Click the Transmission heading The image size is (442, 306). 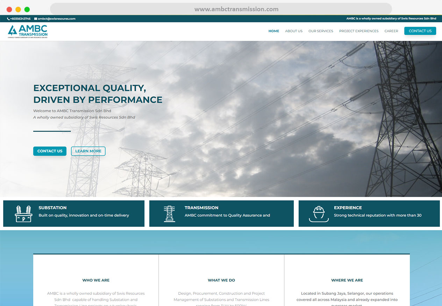point(201,208)
